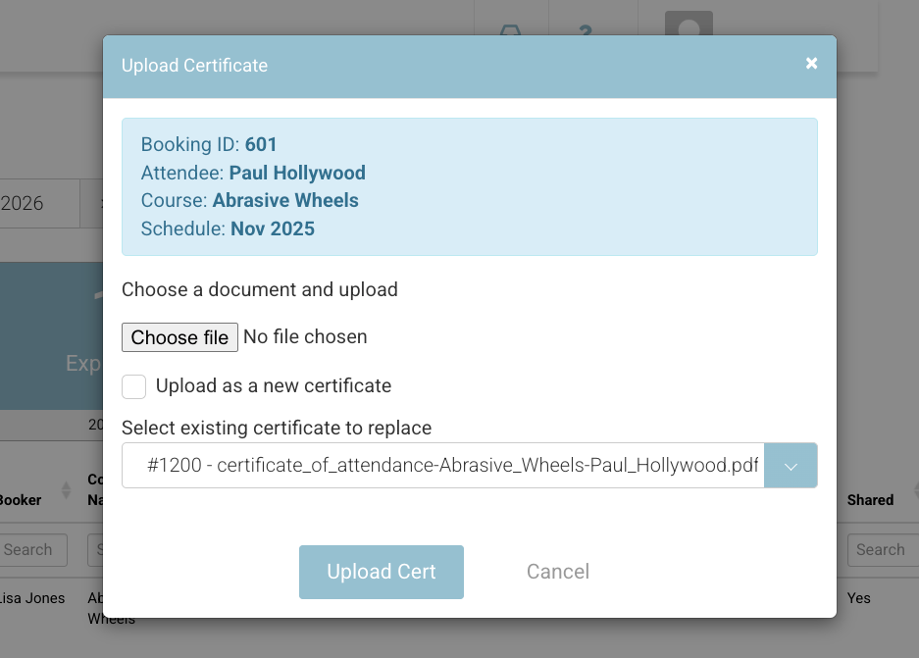Viewport: 919px width, 658px height.
Task: Click the No file chosen text
Action: click(305, 337)
